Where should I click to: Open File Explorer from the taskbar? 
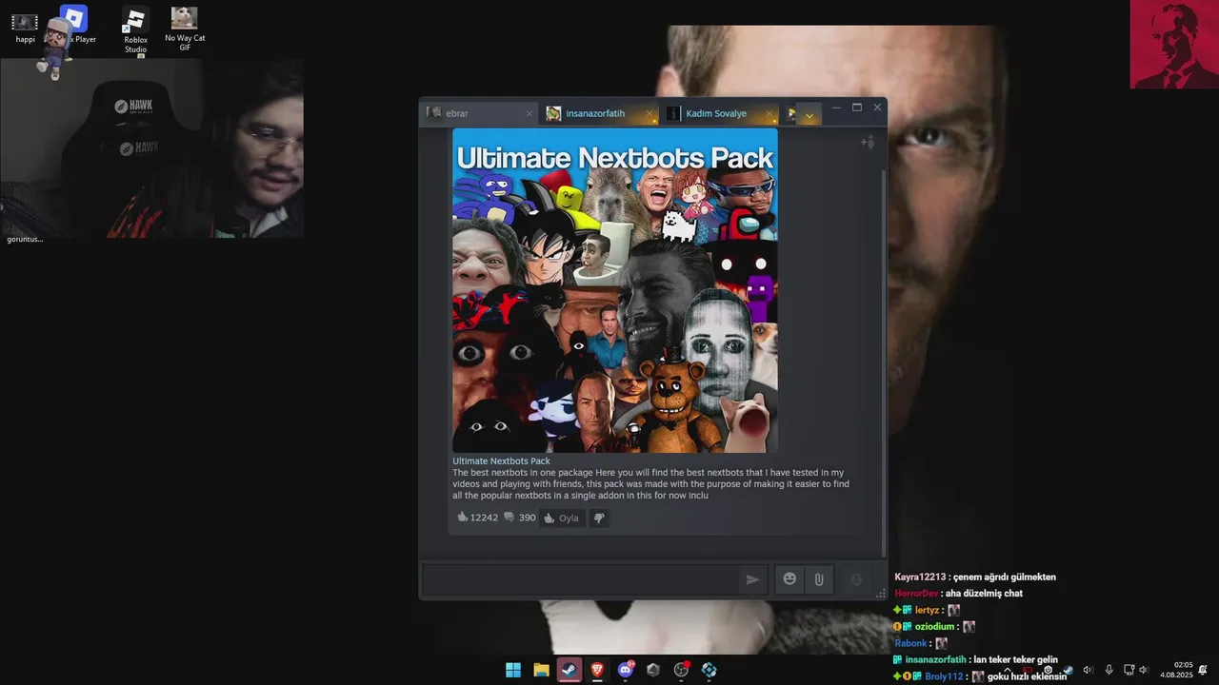[541, 670]
